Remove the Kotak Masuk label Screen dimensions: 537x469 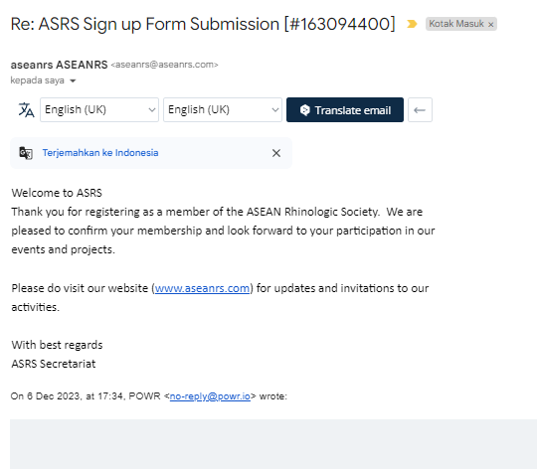[491, 25]
